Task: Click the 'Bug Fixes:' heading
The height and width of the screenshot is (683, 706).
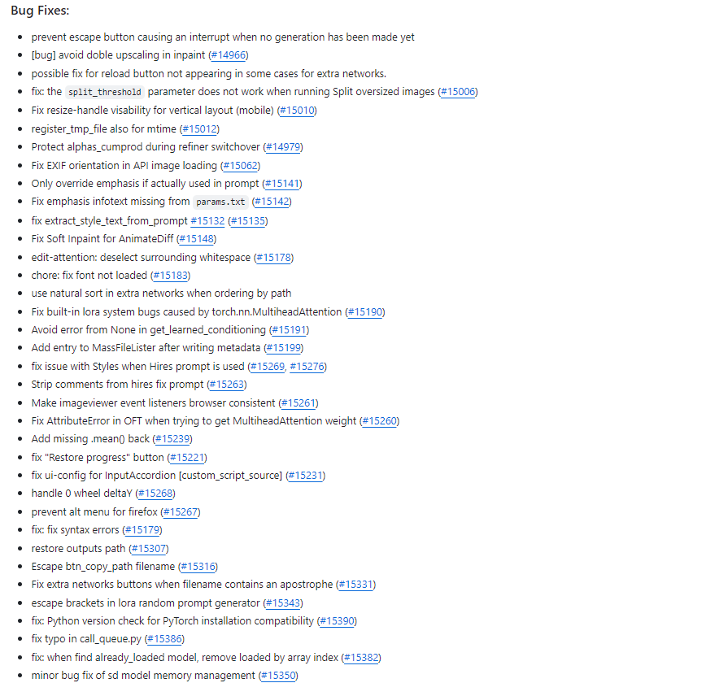Action: point(40,11)
